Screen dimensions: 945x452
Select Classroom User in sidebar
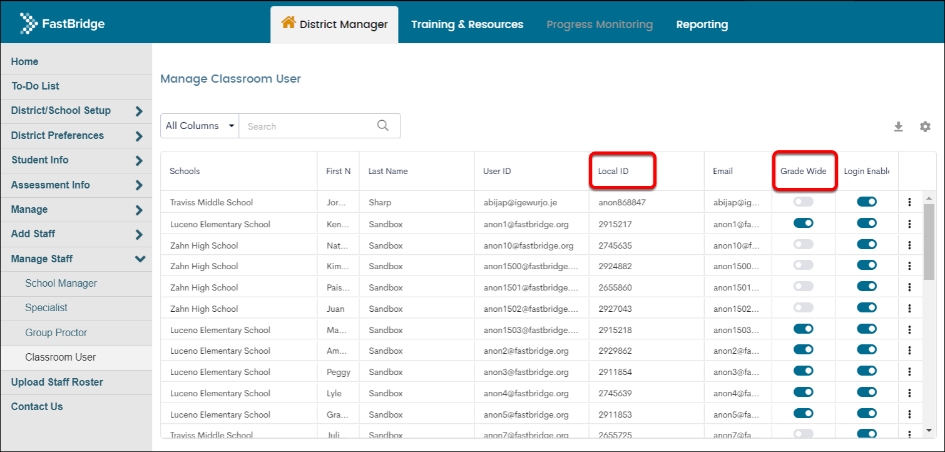(76, 357)
